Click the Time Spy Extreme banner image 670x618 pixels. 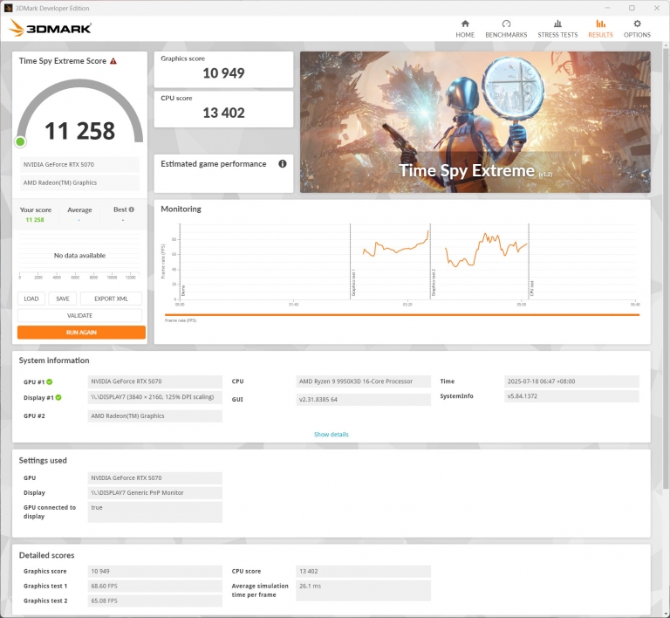[475, 122]
